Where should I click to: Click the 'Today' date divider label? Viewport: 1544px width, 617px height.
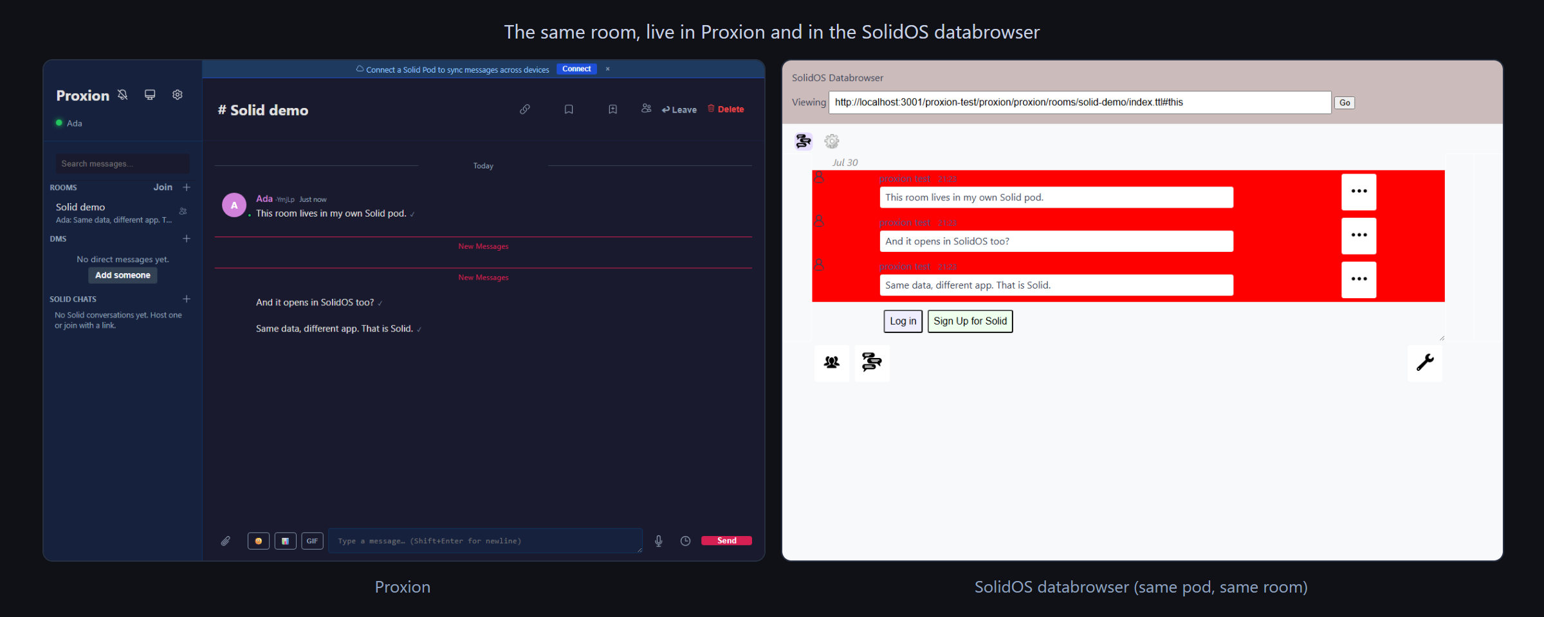(483, 166)
